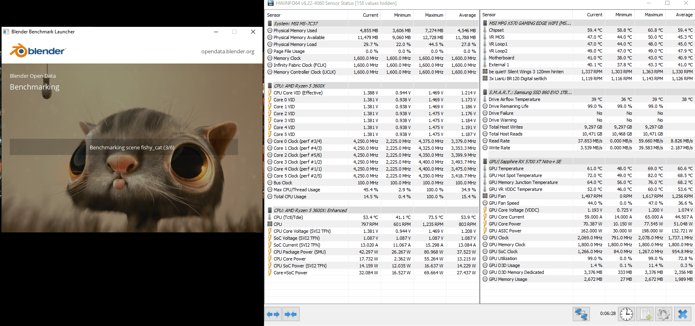This screenshot has width=695, height=326.
Task: Click the left panel Current column header
Action: coord(364,15)
